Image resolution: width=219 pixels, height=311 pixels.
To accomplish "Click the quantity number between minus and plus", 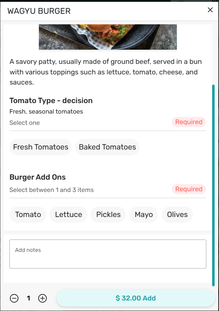I will 28,298.
